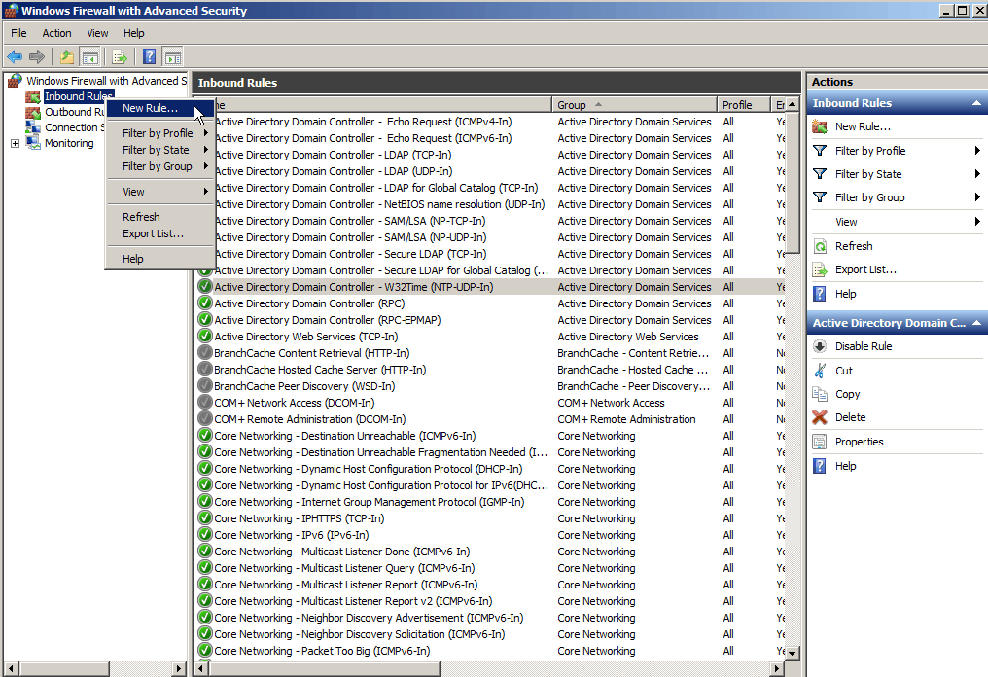Click the rule list horizontal scroll right arrow

(x=777, y=668)
